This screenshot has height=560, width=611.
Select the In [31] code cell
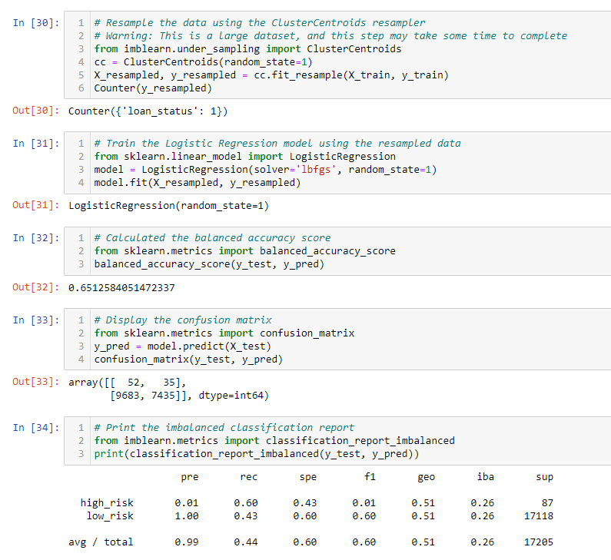tap(337, 163)
